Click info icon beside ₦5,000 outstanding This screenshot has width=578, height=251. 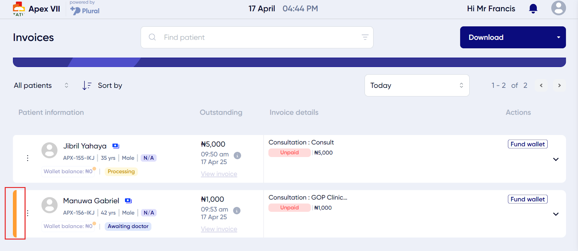point(237,156)
